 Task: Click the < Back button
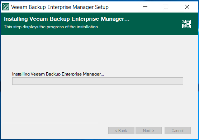point(121,130)
